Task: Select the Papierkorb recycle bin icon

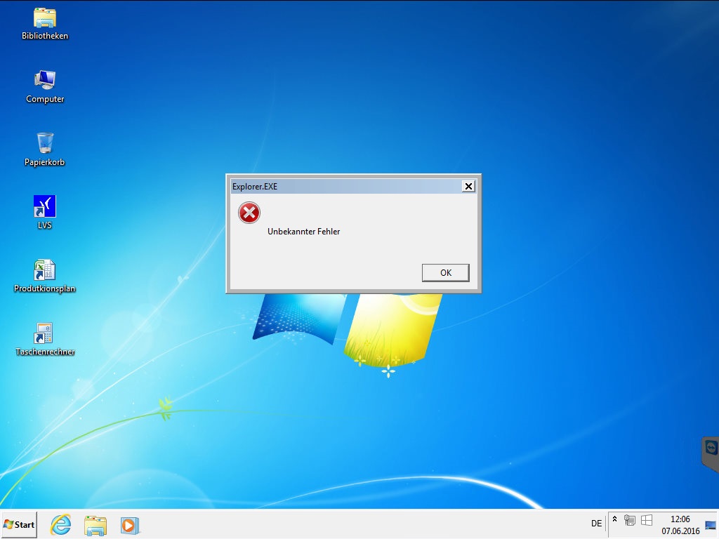Action: click(x=44, y=150)
